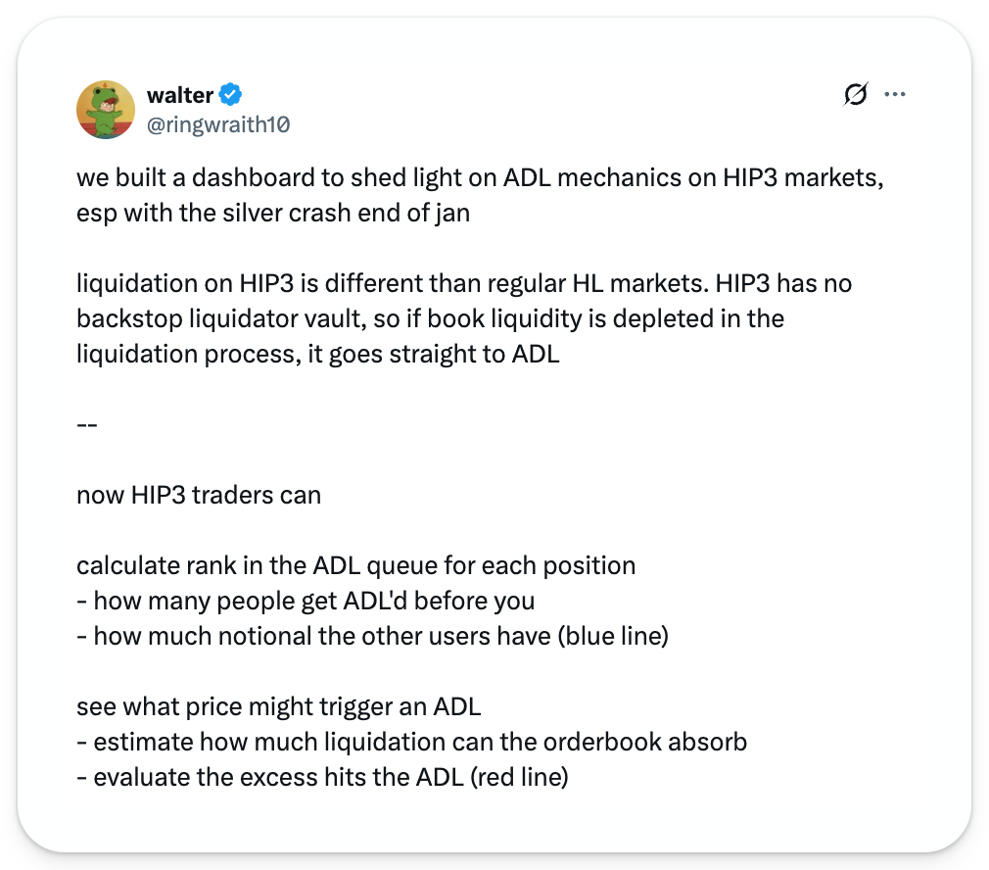The image size is (989, 870).
Task: Click the bullet about what the orderbook can absorb
Action: [411, 742]
